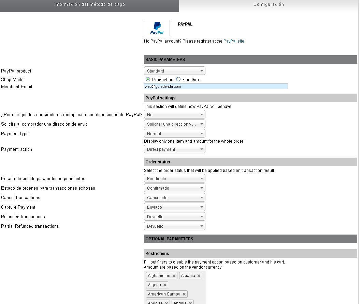
Task: Open the PayPal product dropdown
Action: coord(175,71)
